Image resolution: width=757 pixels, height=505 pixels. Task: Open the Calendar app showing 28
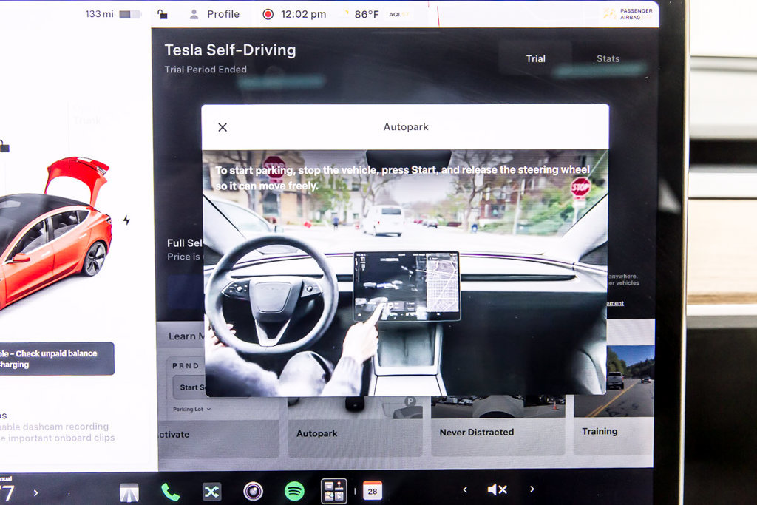pos(373,491)
